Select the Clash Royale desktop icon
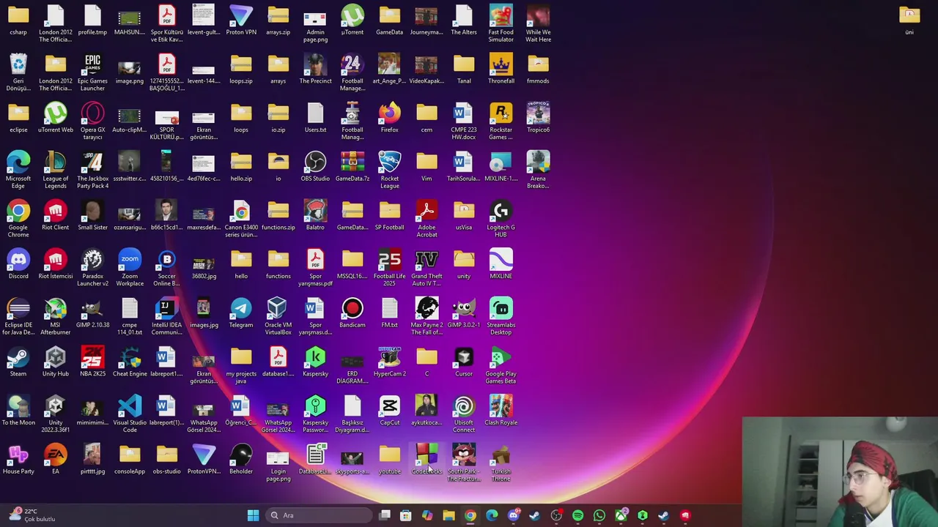Image resolution: width=938 pixels, height=527 pixels. coord(501,410)
